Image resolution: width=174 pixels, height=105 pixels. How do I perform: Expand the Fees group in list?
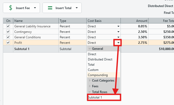pyautogui.click(x=90, y=86)
